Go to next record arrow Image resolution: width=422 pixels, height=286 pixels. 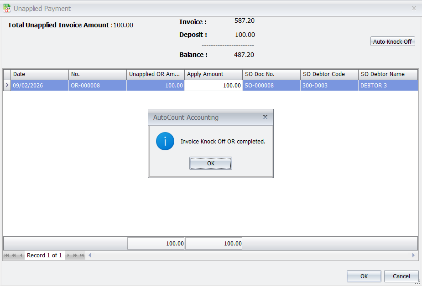pos(68,255)
